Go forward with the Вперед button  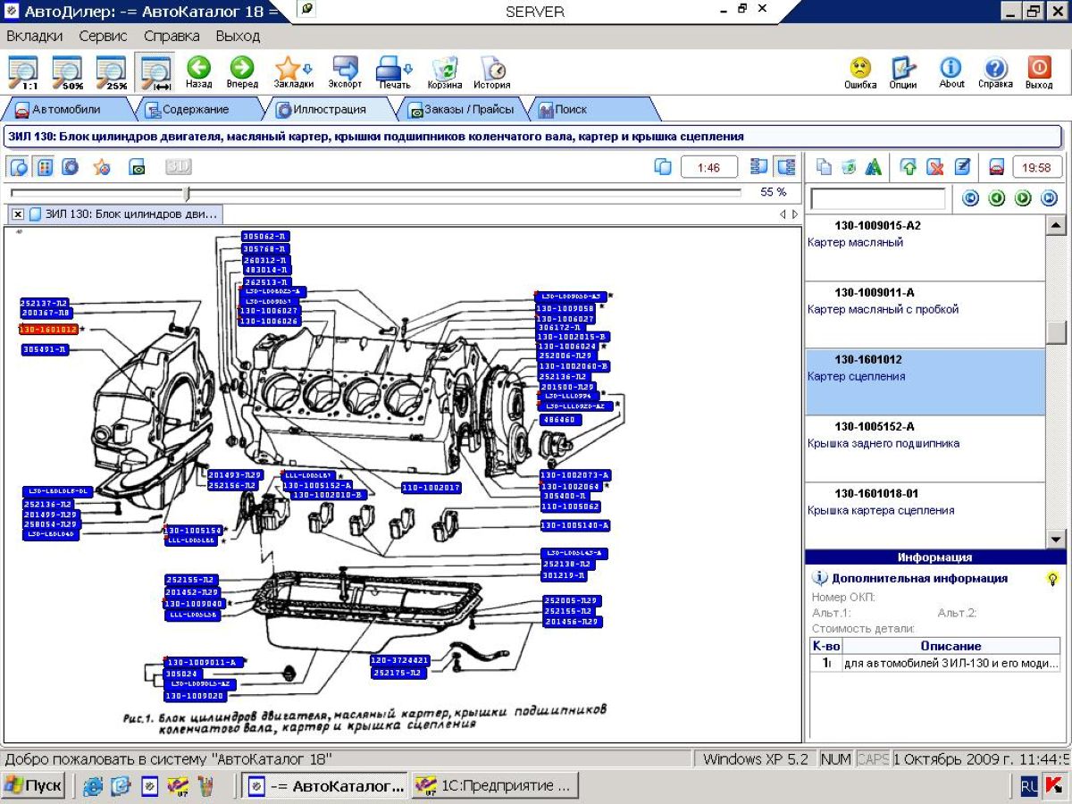(242, 72)
